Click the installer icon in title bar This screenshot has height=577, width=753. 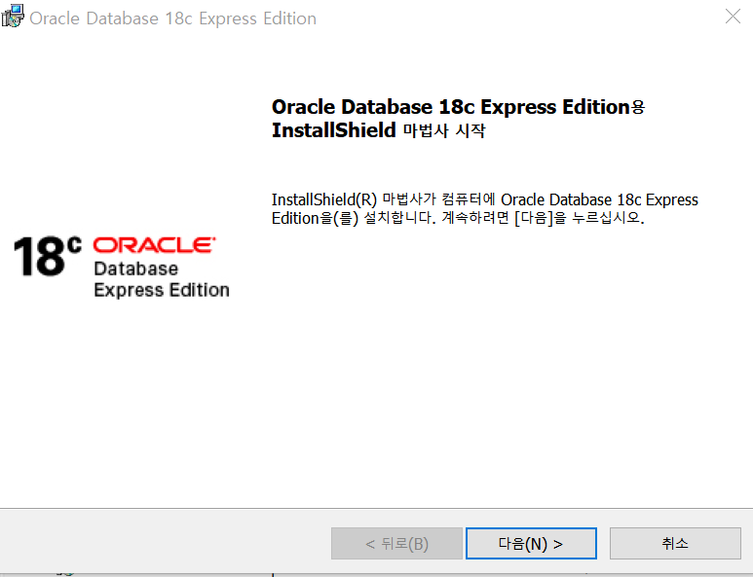[x=13, y=16]
